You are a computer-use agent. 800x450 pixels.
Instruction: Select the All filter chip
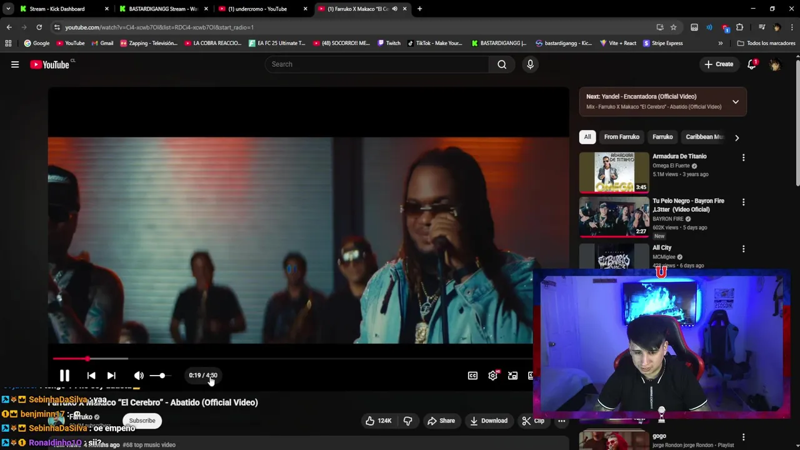[x=587, y=137]
